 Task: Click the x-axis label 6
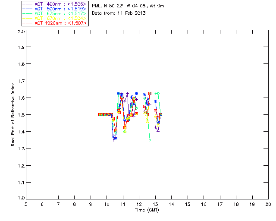point(42,204)
